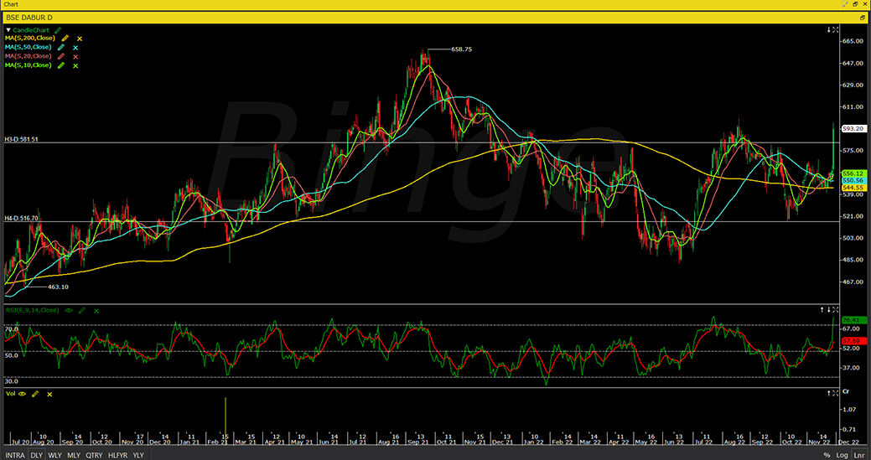The height and width of the screenshot is (460, 871).
Task: Edit the Vol indicator with pencil
Action: [35, 394]
